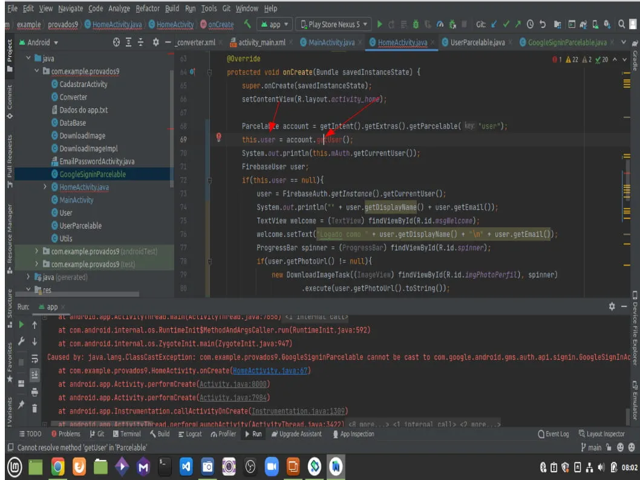
Task: Click the locate target icon in Project panel
Action: (x=117, y=42)
